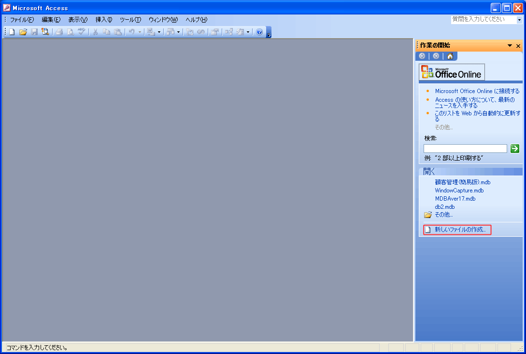Expand the Analyze dropdown arrow
Screen dimensions: 526x354
point(178,32)
